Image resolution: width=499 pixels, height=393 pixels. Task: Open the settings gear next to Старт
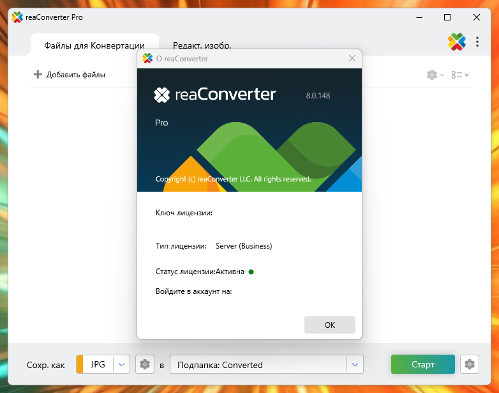(x=470, y=364)
